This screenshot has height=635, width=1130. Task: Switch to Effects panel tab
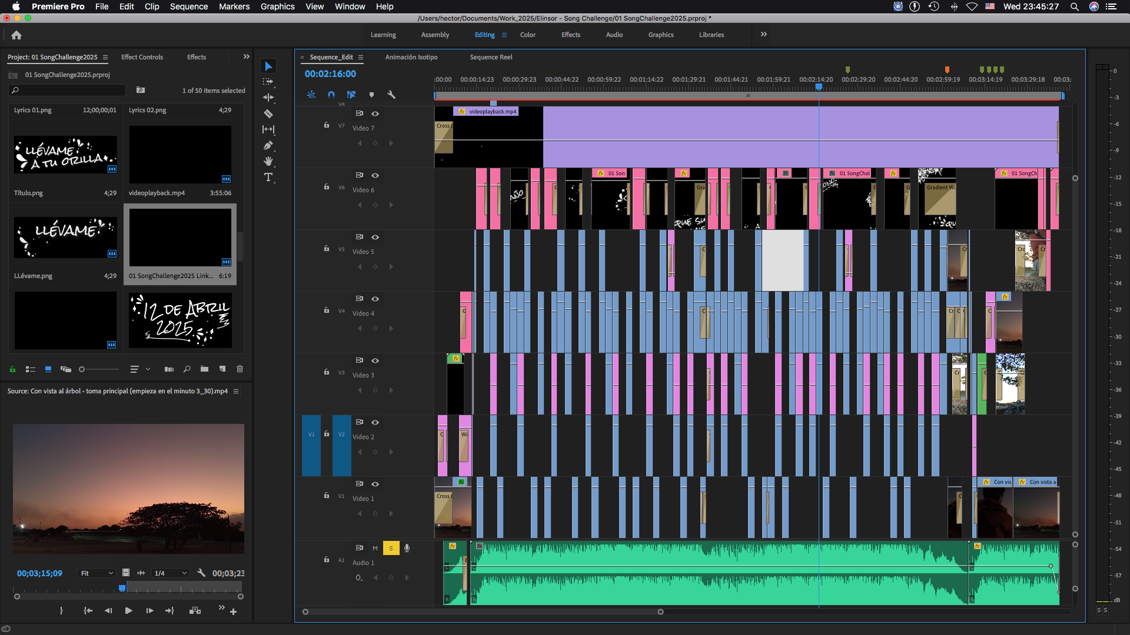click(197, 57)
